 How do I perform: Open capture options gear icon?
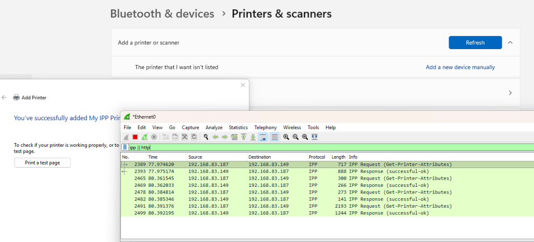tap(153, 137)
